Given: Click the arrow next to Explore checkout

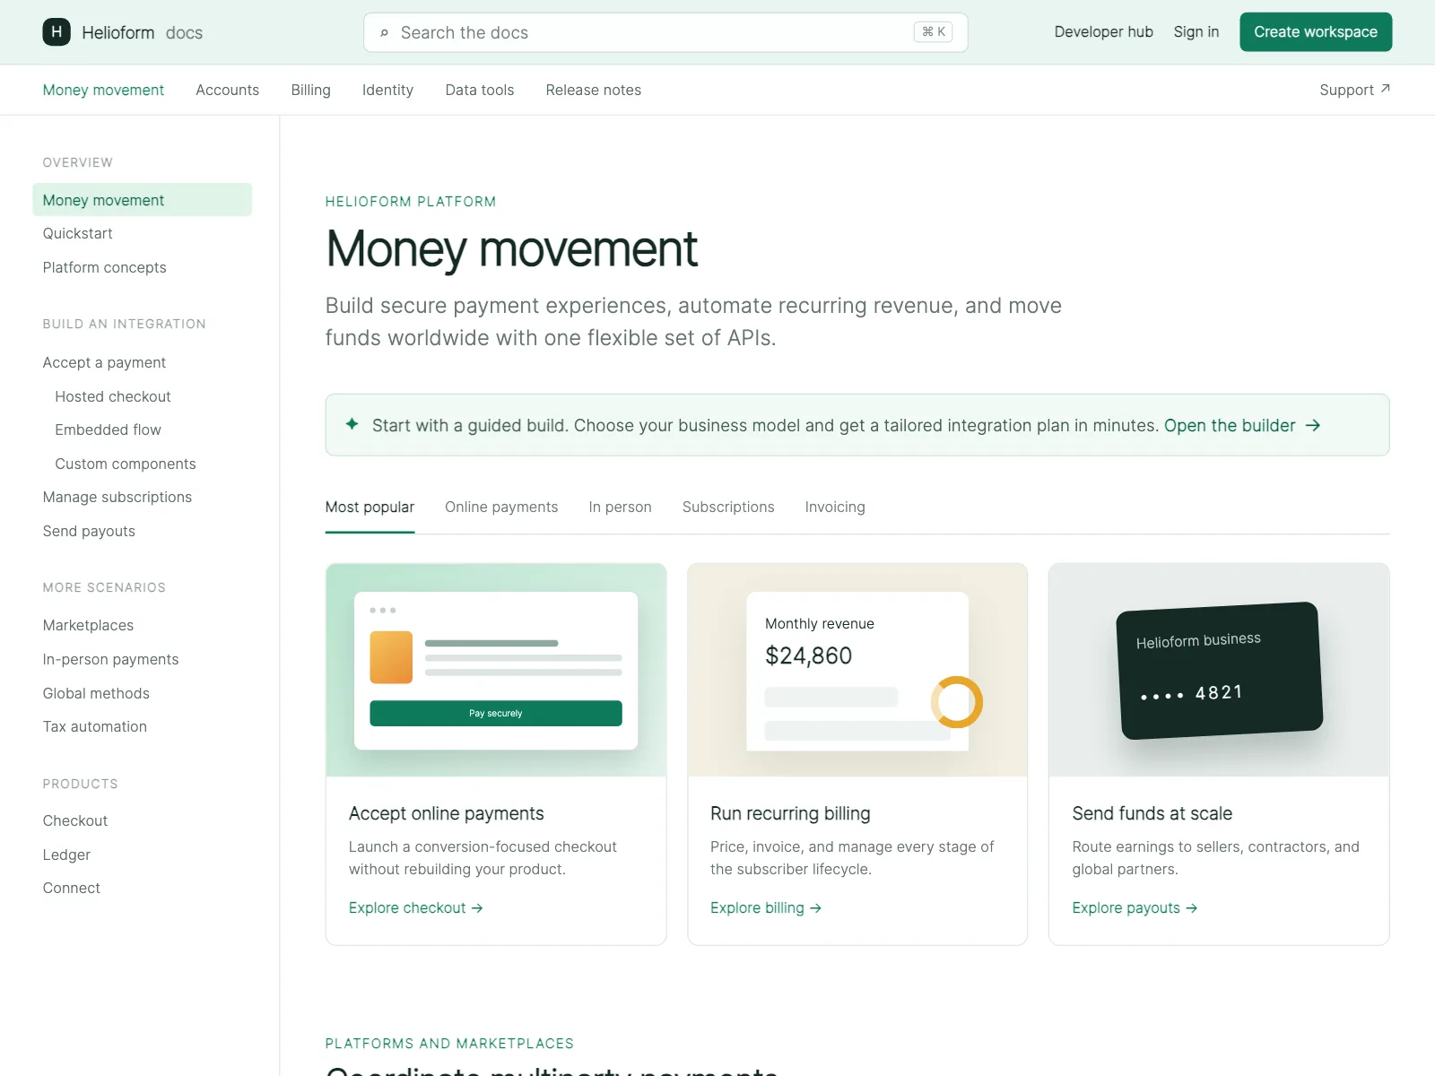Looking at the screenshot, I should coord(477,908).
